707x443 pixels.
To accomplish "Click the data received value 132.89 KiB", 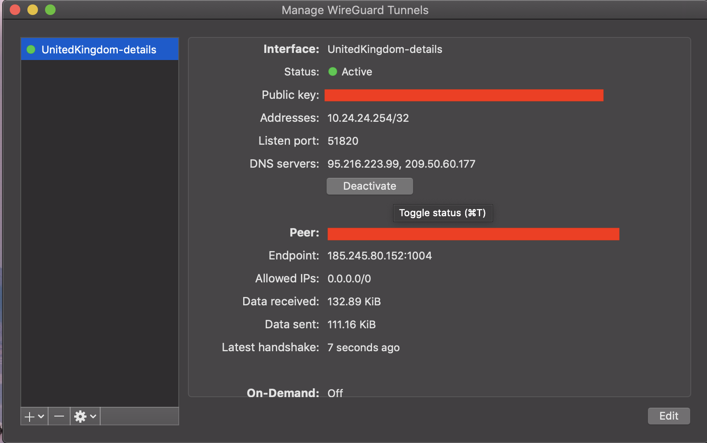I will [x=354, y=302].
